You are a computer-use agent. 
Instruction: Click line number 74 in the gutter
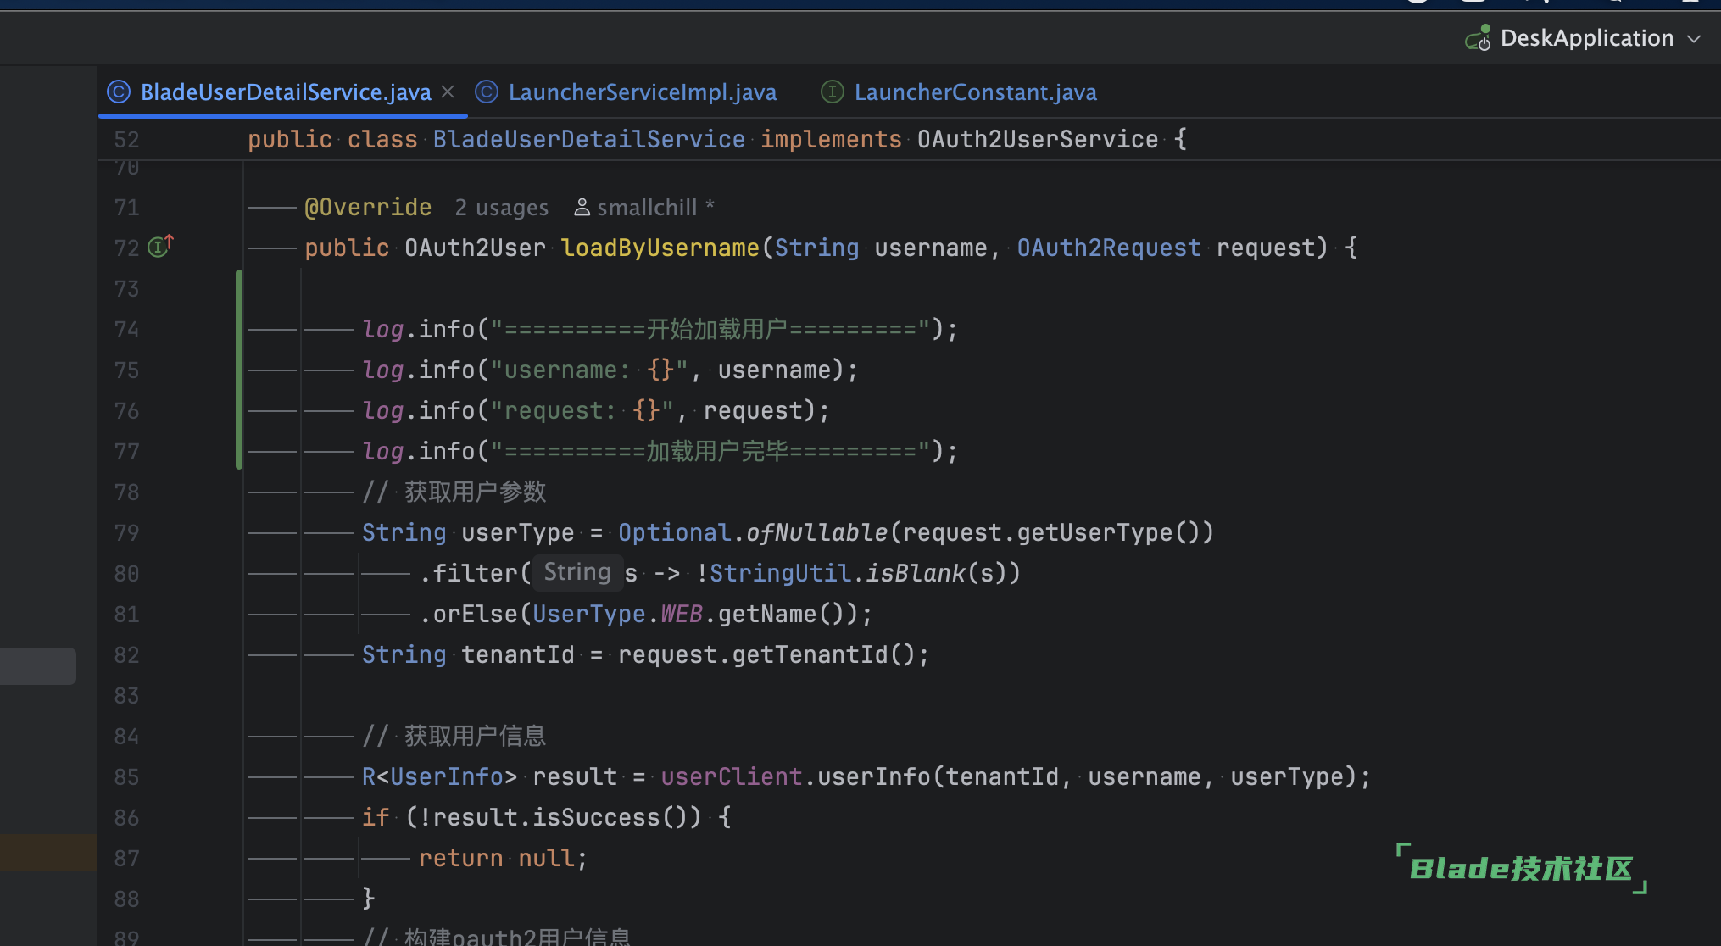[x=126, y=330]
